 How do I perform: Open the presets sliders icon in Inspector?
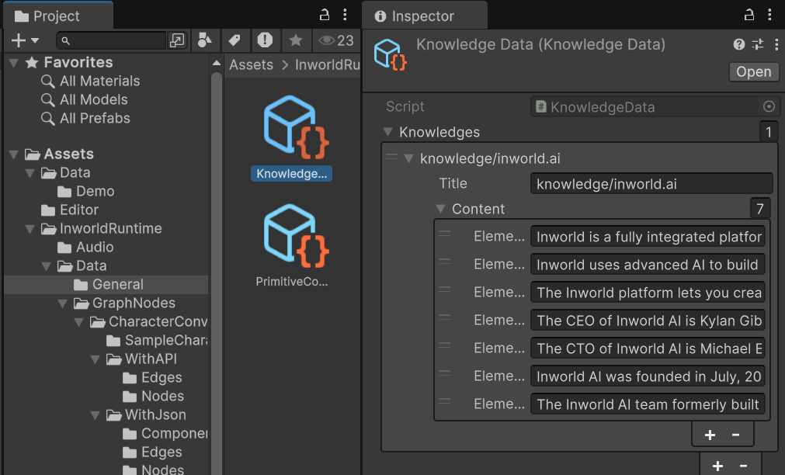point(757,44)
